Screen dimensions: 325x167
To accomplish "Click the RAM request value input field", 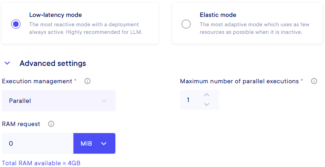I will [37, 143].
